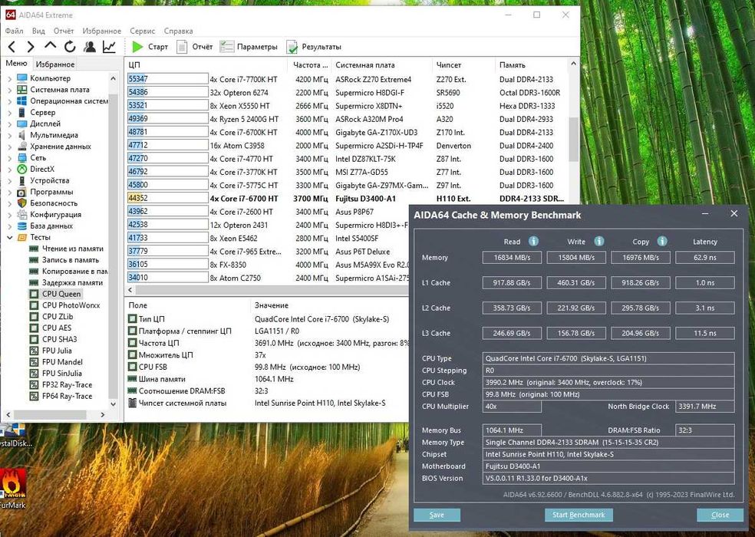This screenshot has height=537, width=755.
Task: Expand the Хранение данных node
Action: coord(10,147)
